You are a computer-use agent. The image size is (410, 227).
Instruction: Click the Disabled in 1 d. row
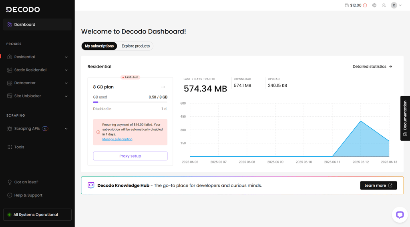click(130, 109)
